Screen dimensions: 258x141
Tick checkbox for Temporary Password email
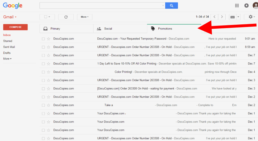pyautogui.click(x=43, y=39)
